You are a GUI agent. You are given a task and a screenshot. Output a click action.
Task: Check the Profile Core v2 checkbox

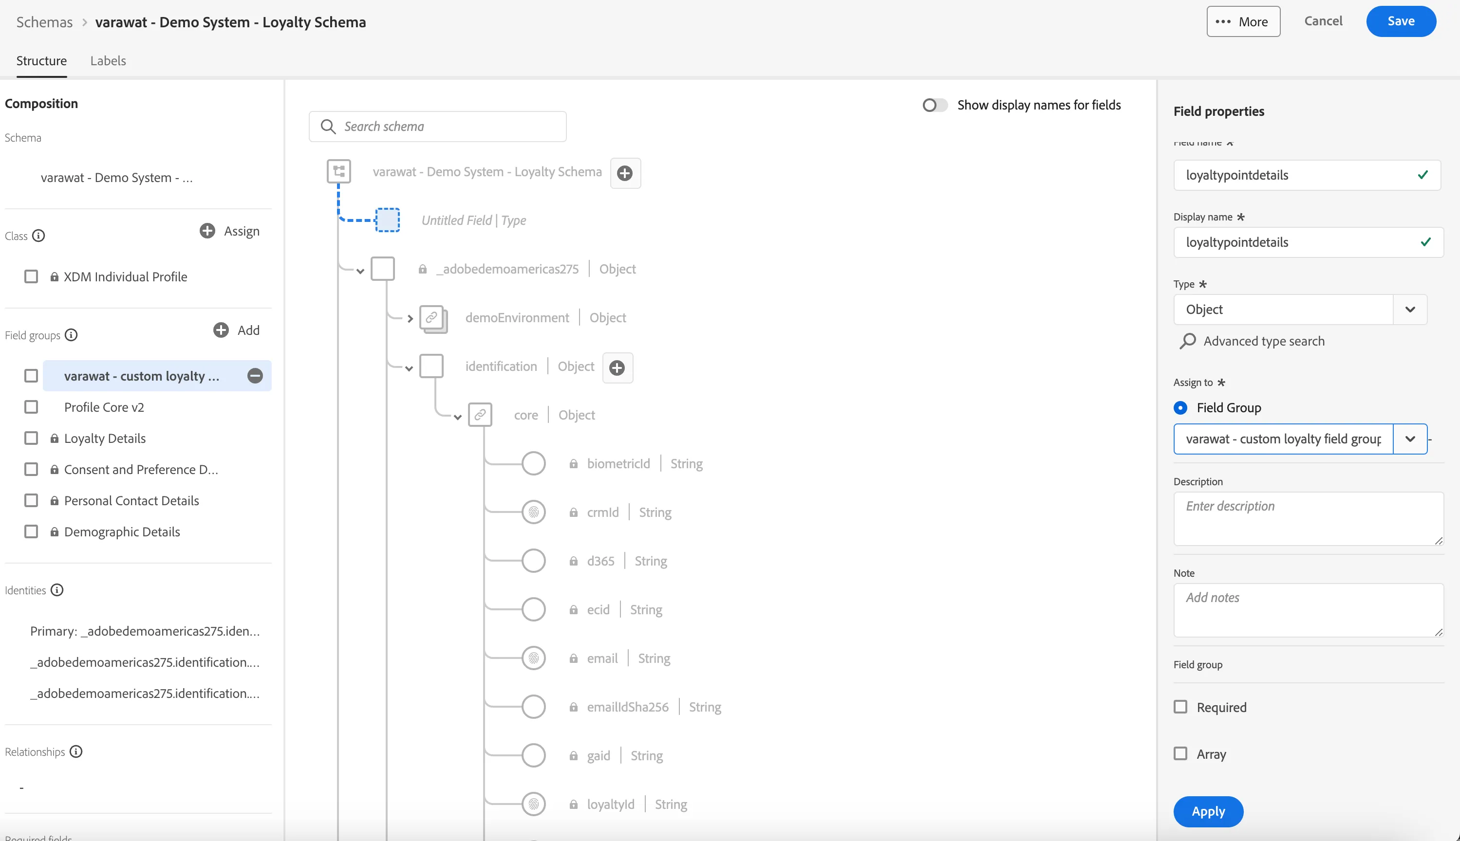(x=31, y=407)
